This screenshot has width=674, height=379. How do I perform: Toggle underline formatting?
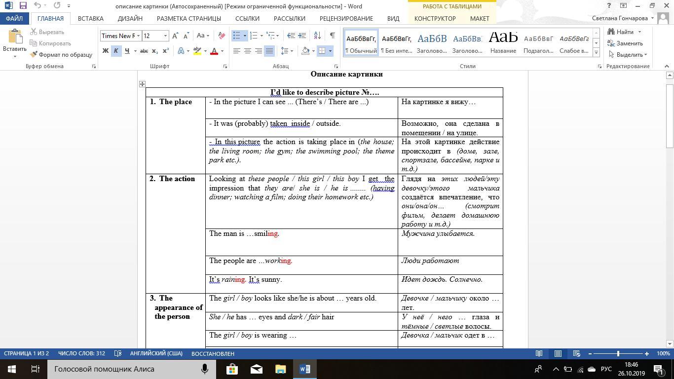127,51
